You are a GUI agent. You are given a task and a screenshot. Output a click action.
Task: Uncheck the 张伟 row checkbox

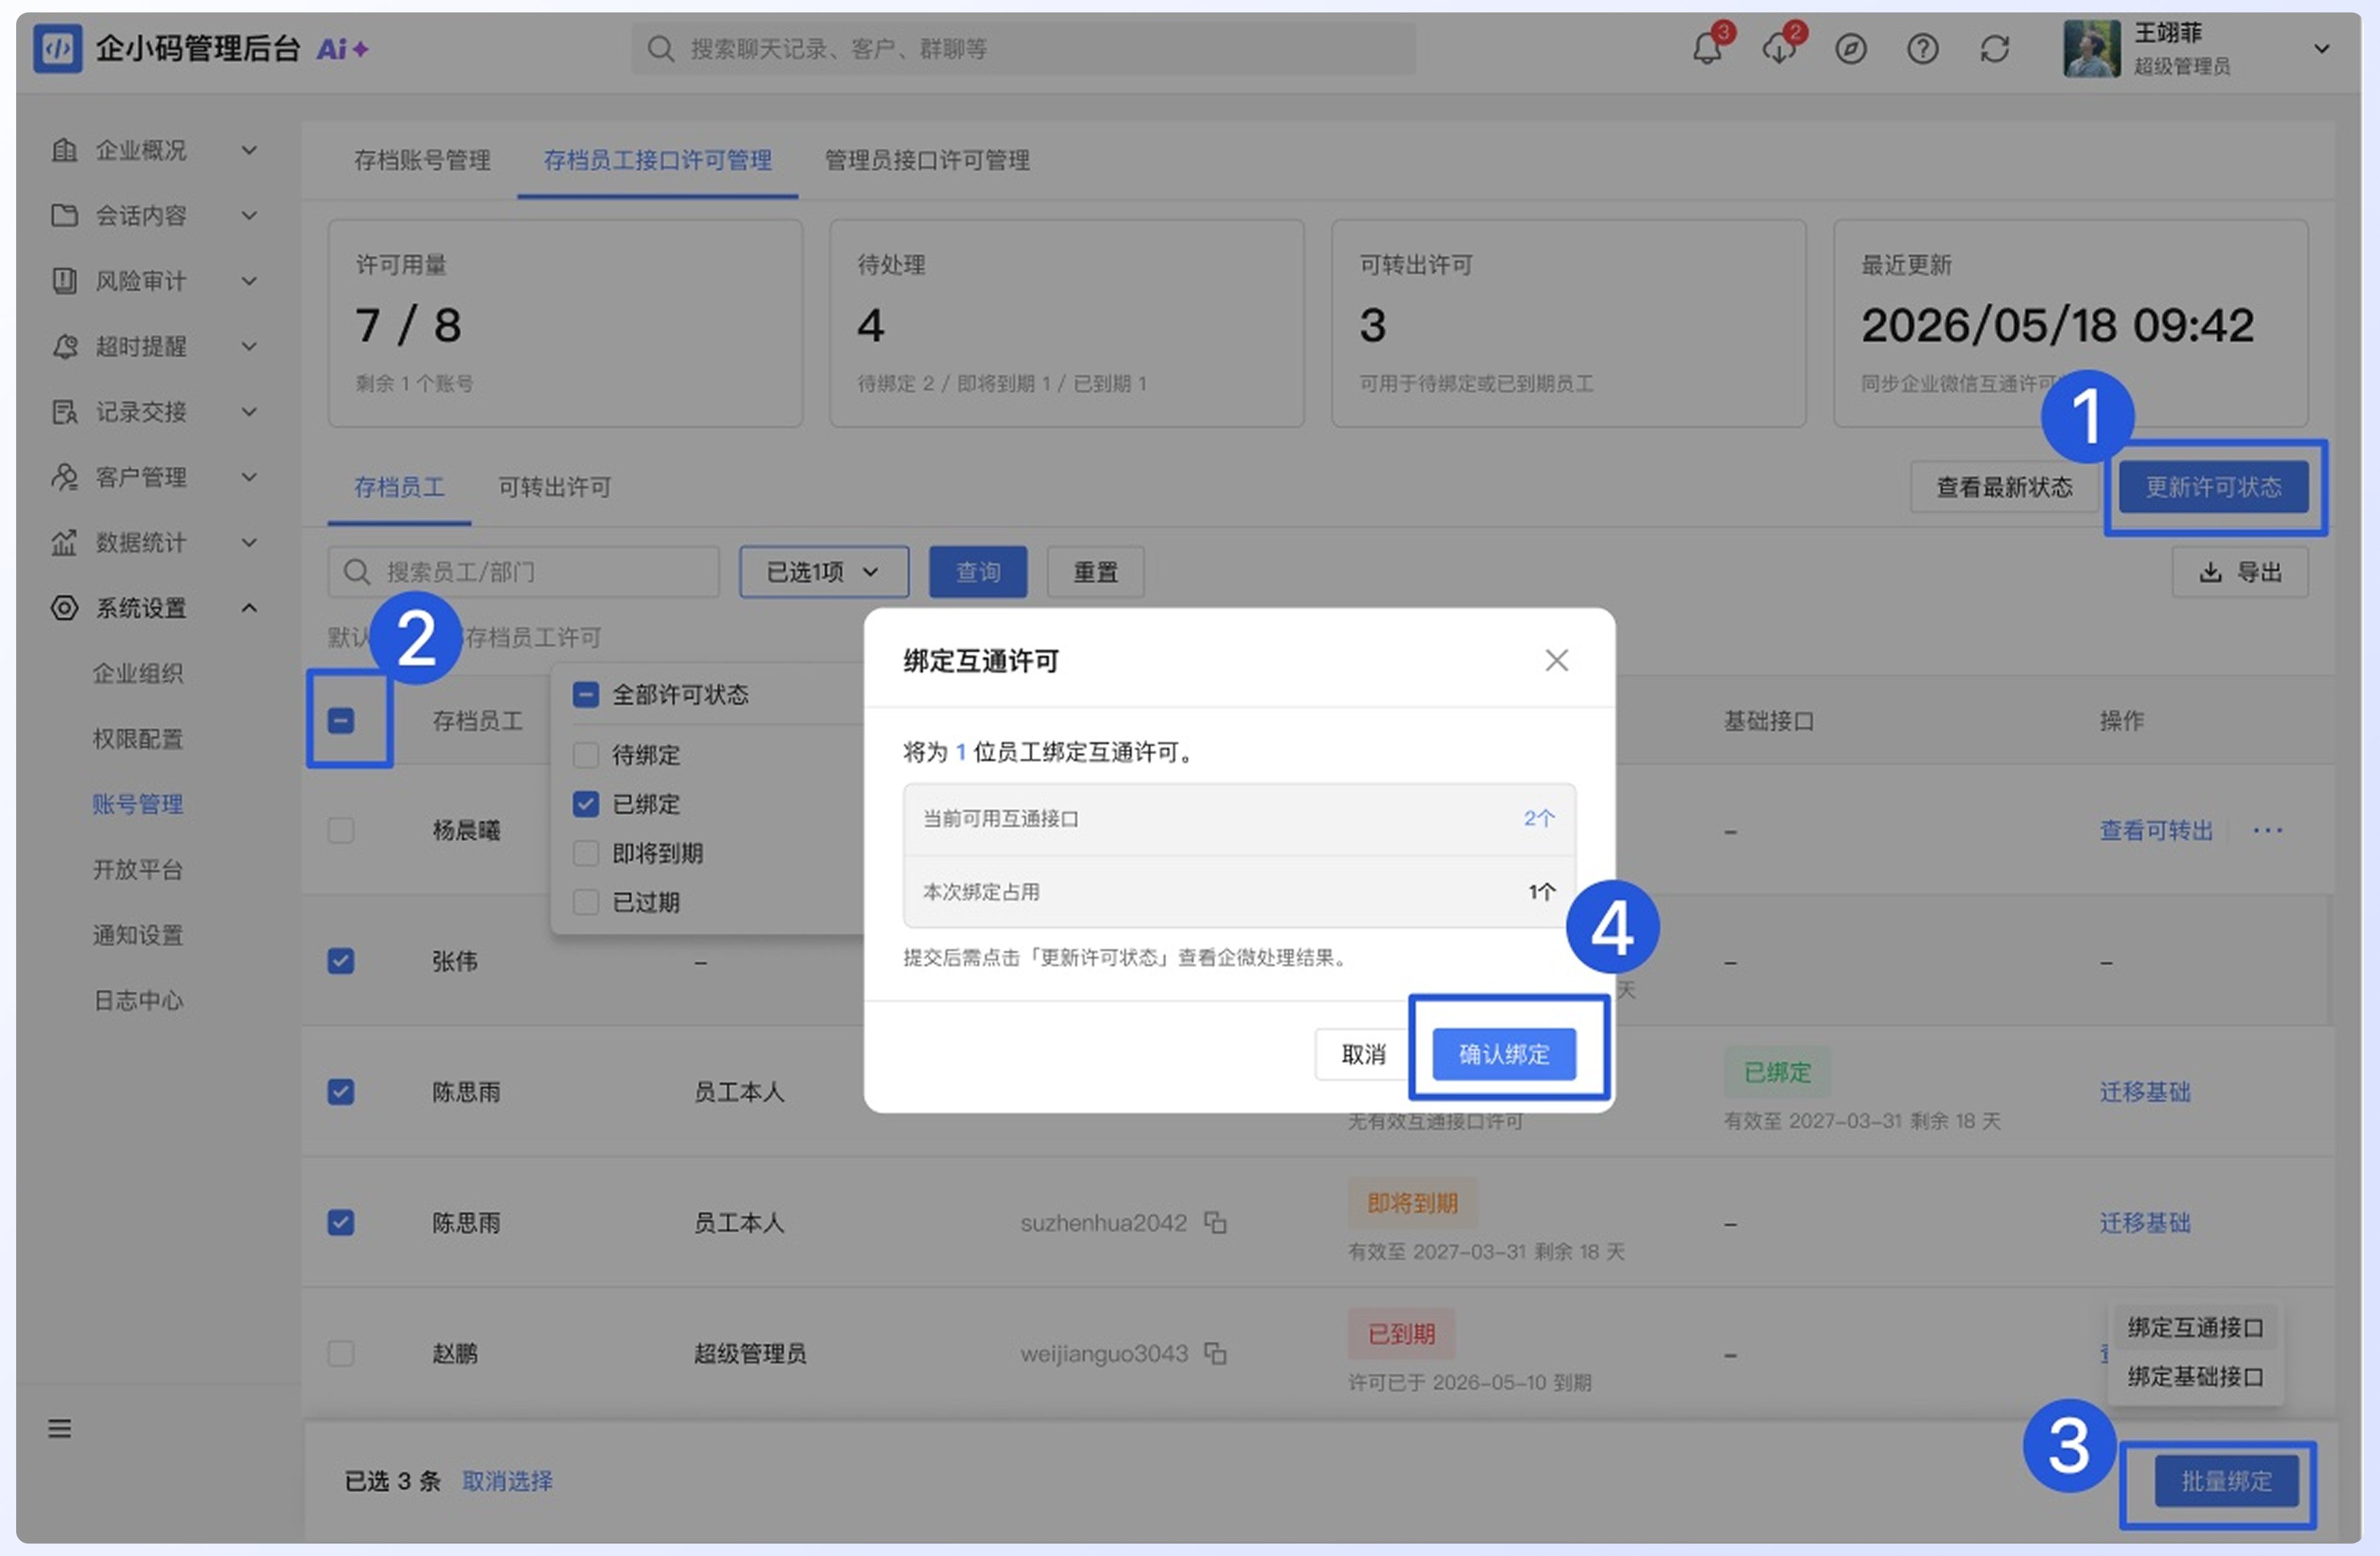[341, 961]
